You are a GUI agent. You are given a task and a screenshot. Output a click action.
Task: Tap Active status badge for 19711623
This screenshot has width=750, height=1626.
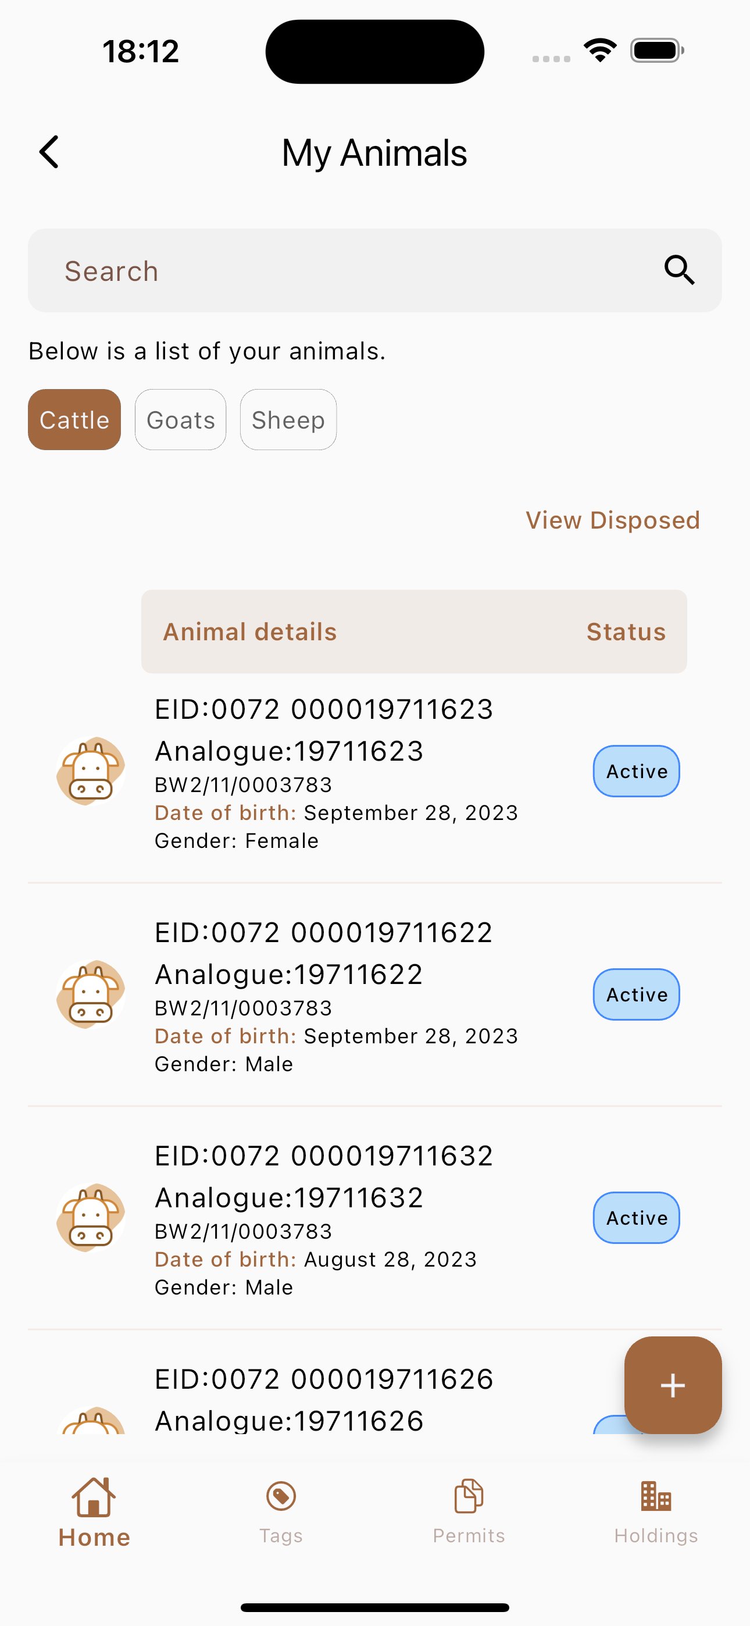pos(637,771)
